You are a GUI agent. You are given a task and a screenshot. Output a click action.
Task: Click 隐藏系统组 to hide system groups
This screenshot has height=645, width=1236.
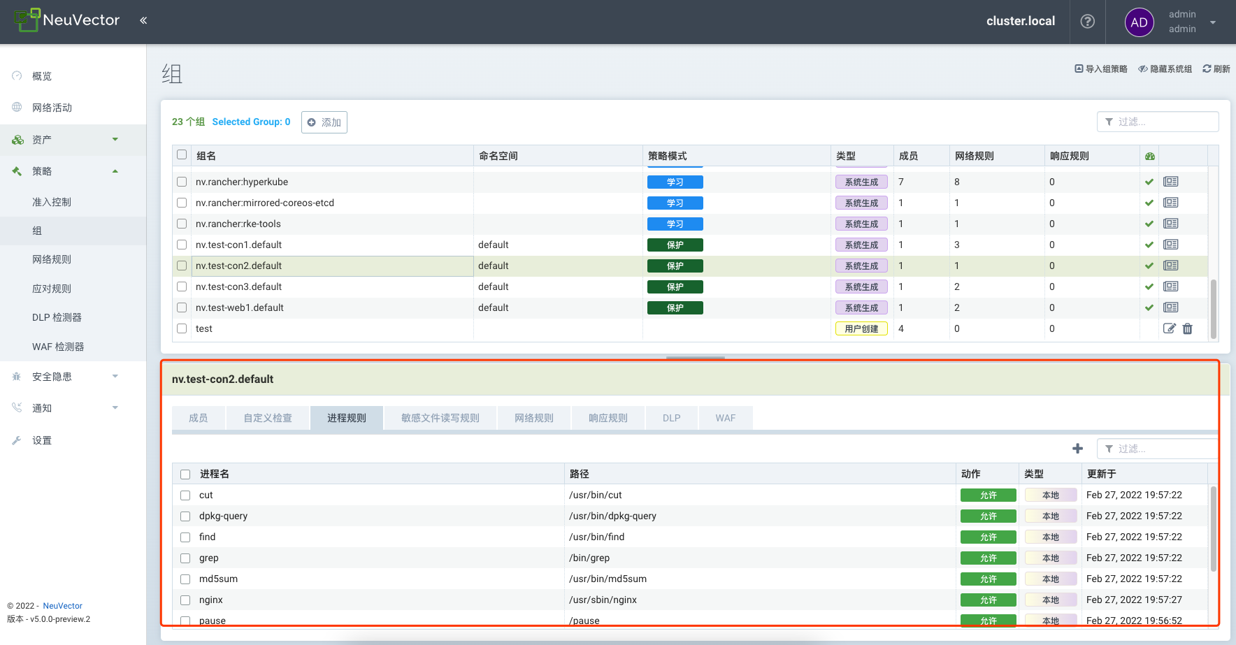1165,69
